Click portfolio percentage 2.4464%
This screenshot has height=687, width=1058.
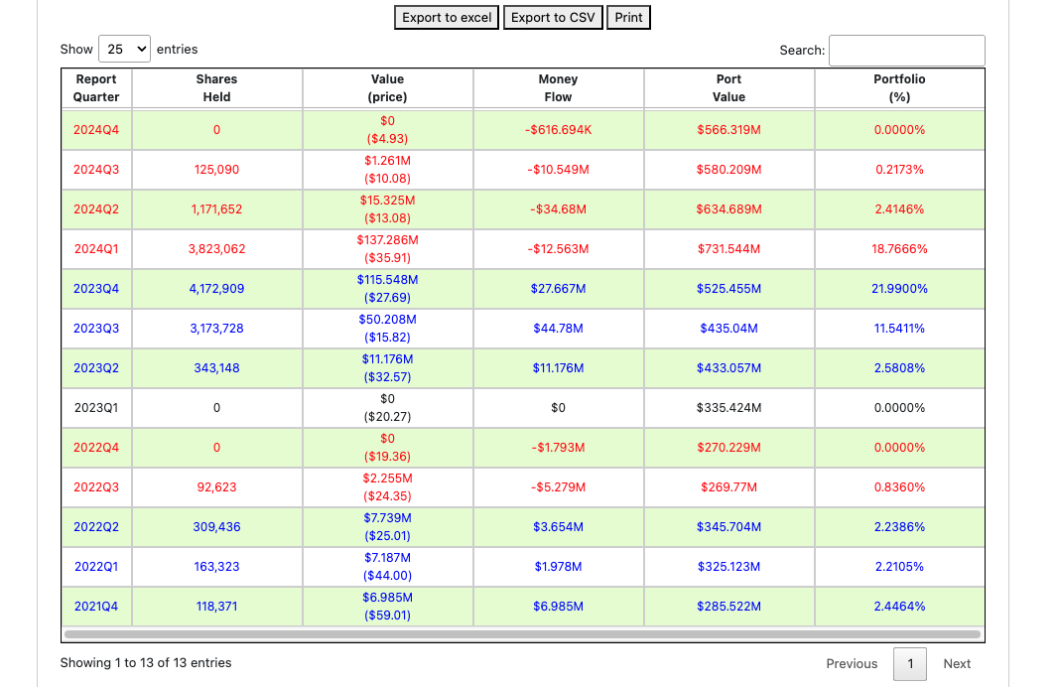pos(899,607)
